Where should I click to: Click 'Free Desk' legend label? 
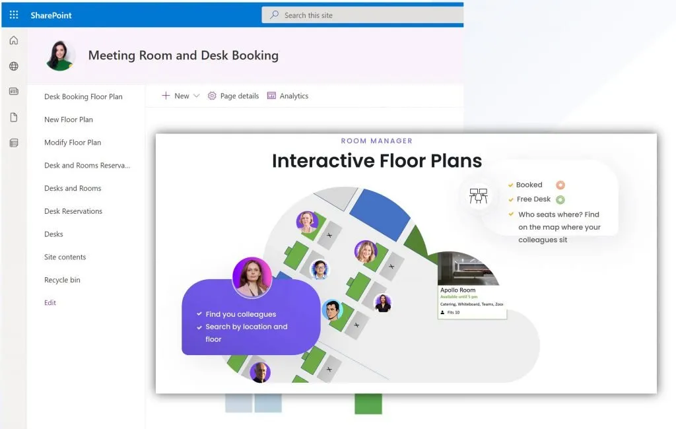pyautogui.click(x=533, y=199)
